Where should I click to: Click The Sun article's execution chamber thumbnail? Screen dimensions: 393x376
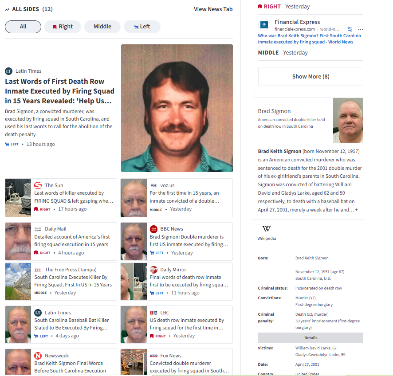click(18, 198)
